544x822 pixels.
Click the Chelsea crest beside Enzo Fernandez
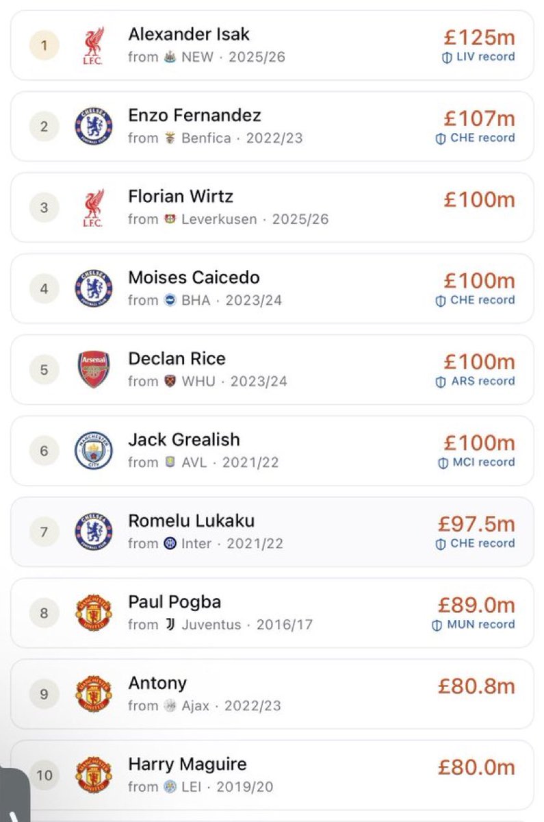(x=94, y=127)
